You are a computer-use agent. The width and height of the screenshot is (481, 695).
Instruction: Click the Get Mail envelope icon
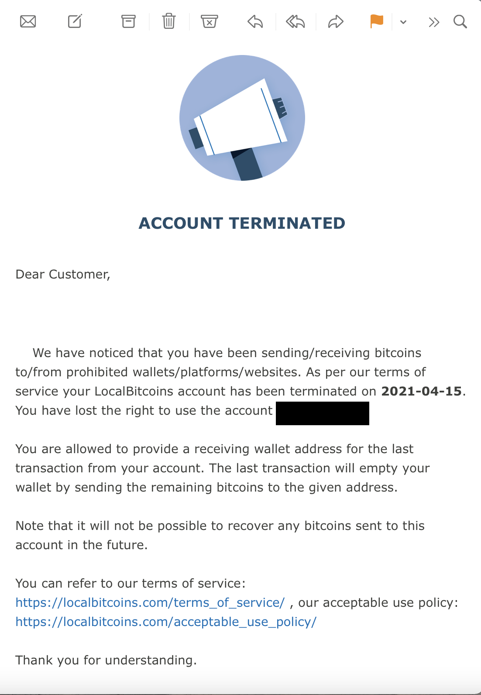[28, 21]
